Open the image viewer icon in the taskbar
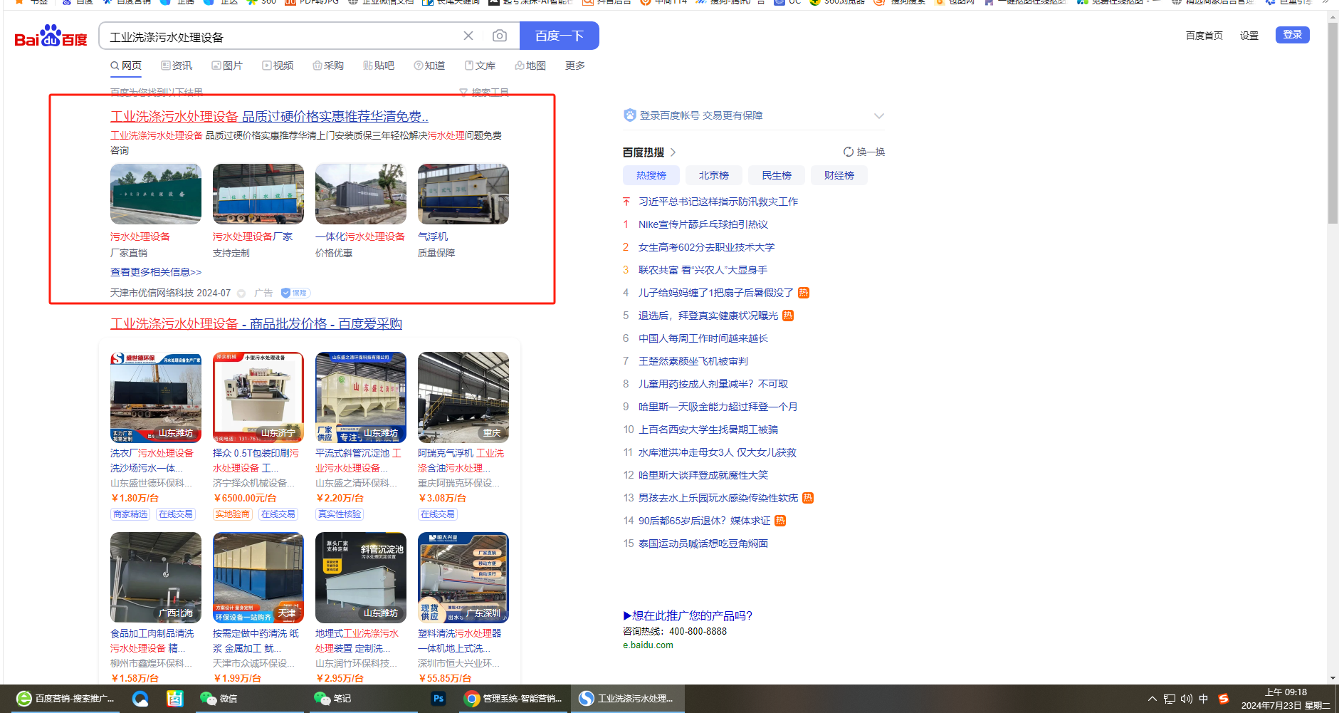This screenshot has width=1339, height=713. tap(174, 699)
